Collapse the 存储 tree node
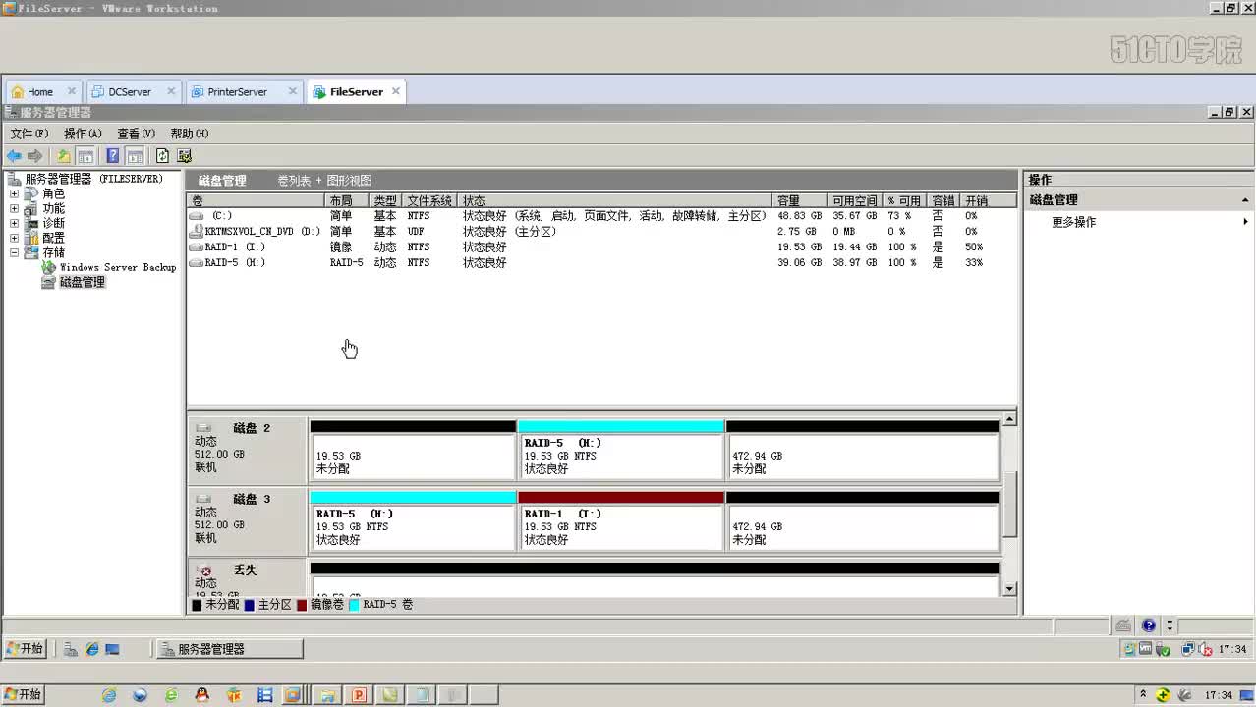Viewport: 1256px width, 707px height. (14, 253)
